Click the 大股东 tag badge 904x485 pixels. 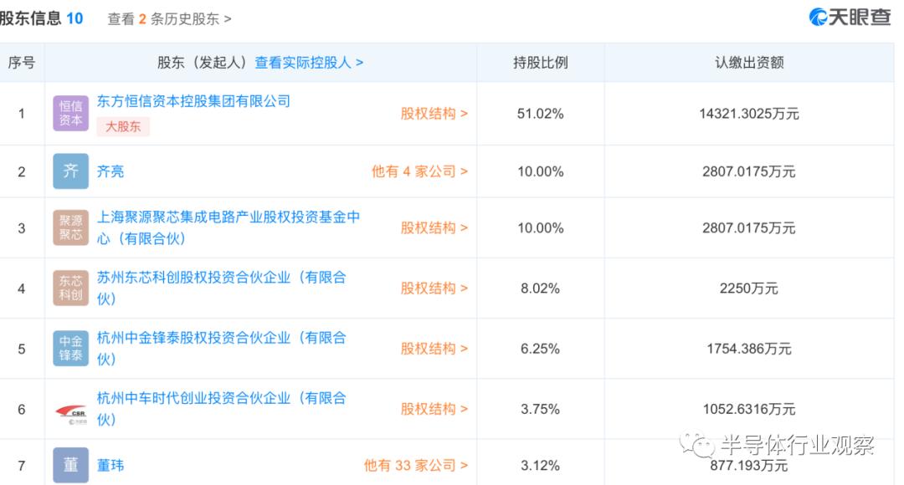coord(123,128)
